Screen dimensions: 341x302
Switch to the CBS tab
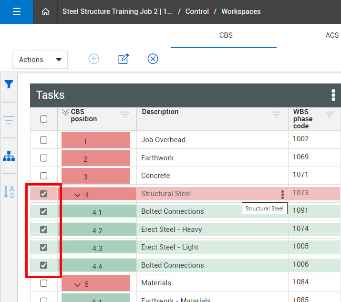[226, 35]
